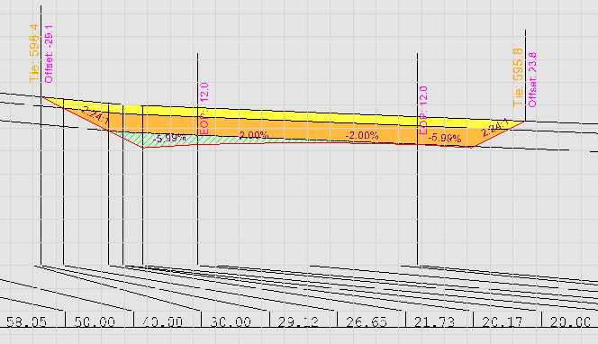598x344 pixels.
Task: Select the left 2.24:1 side slope label
Action: coord(95,115)
